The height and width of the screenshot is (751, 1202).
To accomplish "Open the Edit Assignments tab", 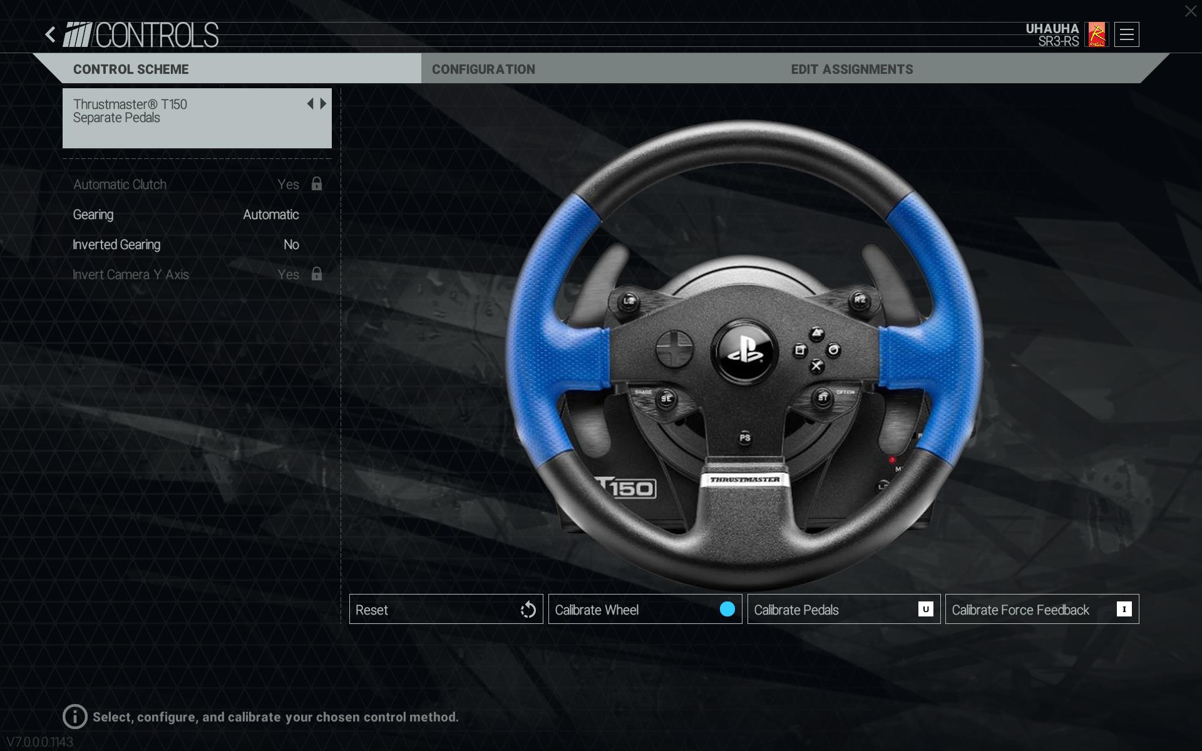I will click(851, 69).
